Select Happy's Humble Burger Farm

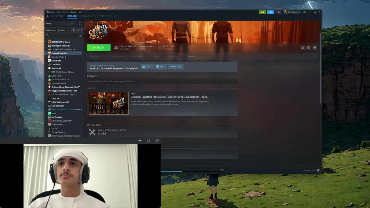coord(64,91)
